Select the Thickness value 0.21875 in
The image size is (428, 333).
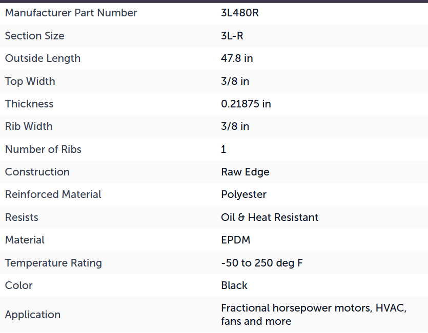246,104
